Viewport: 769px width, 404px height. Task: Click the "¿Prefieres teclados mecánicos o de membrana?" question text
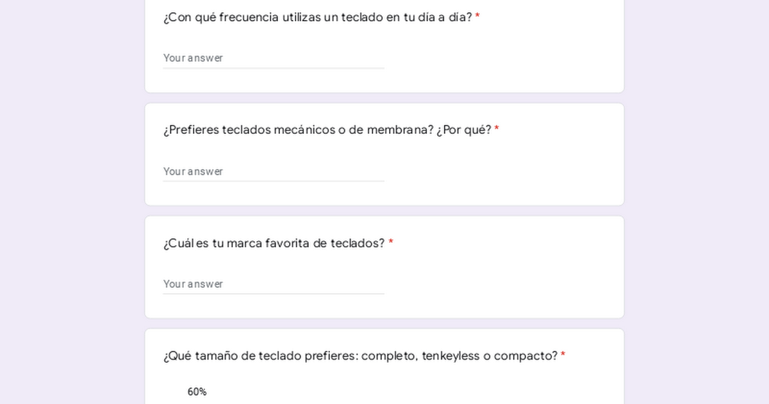point(327,130)
